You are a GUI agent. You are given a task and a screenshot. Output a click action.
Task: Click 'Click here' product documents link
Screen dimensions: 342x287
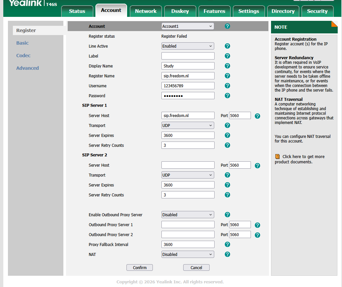(303, 157)
